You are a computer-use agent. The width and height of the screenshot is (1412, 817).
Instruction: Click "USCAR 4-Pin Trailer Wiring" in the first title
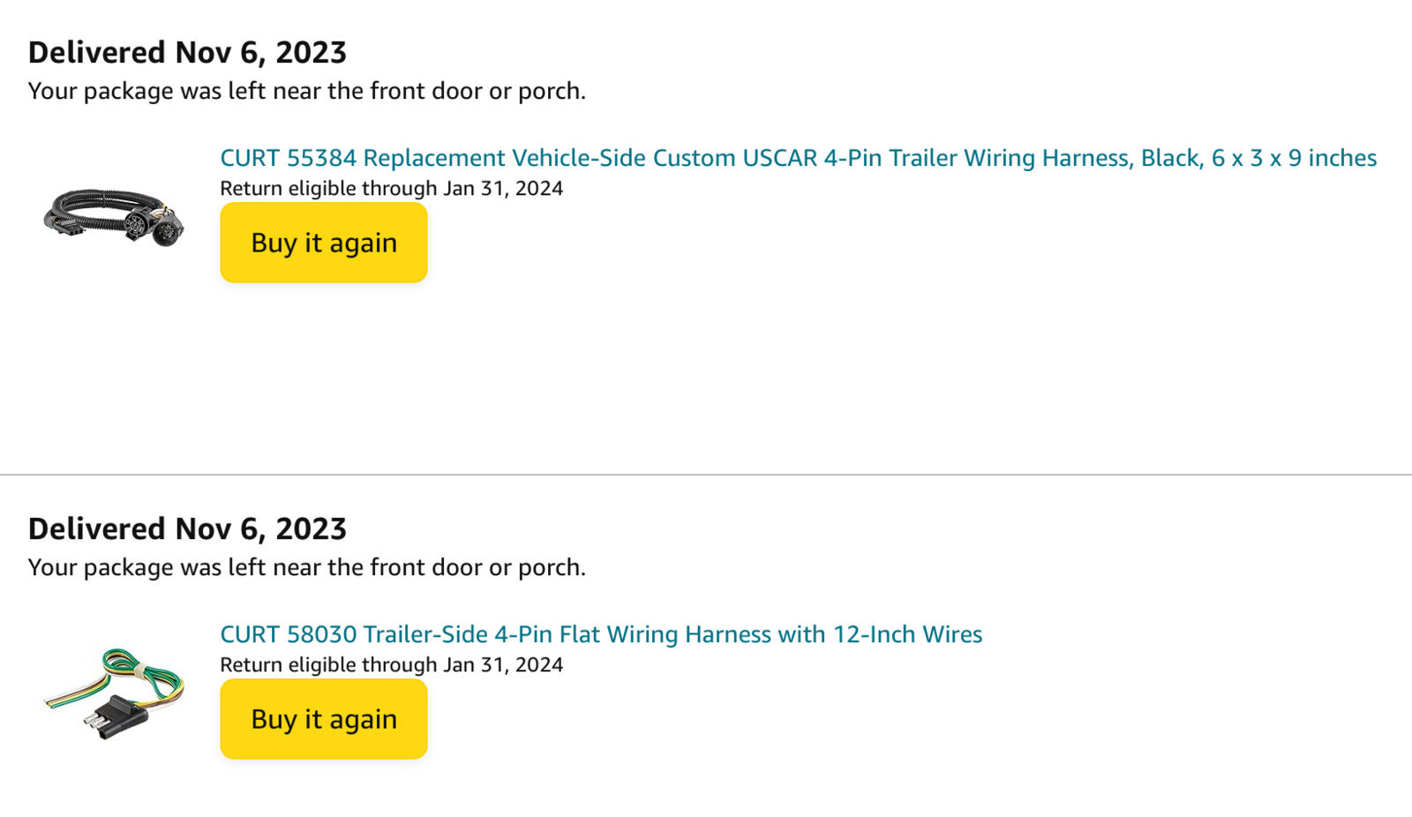click(x=891, y=158)
